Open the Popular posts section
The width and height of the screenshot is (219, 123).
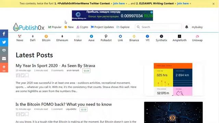coord(55,27)
